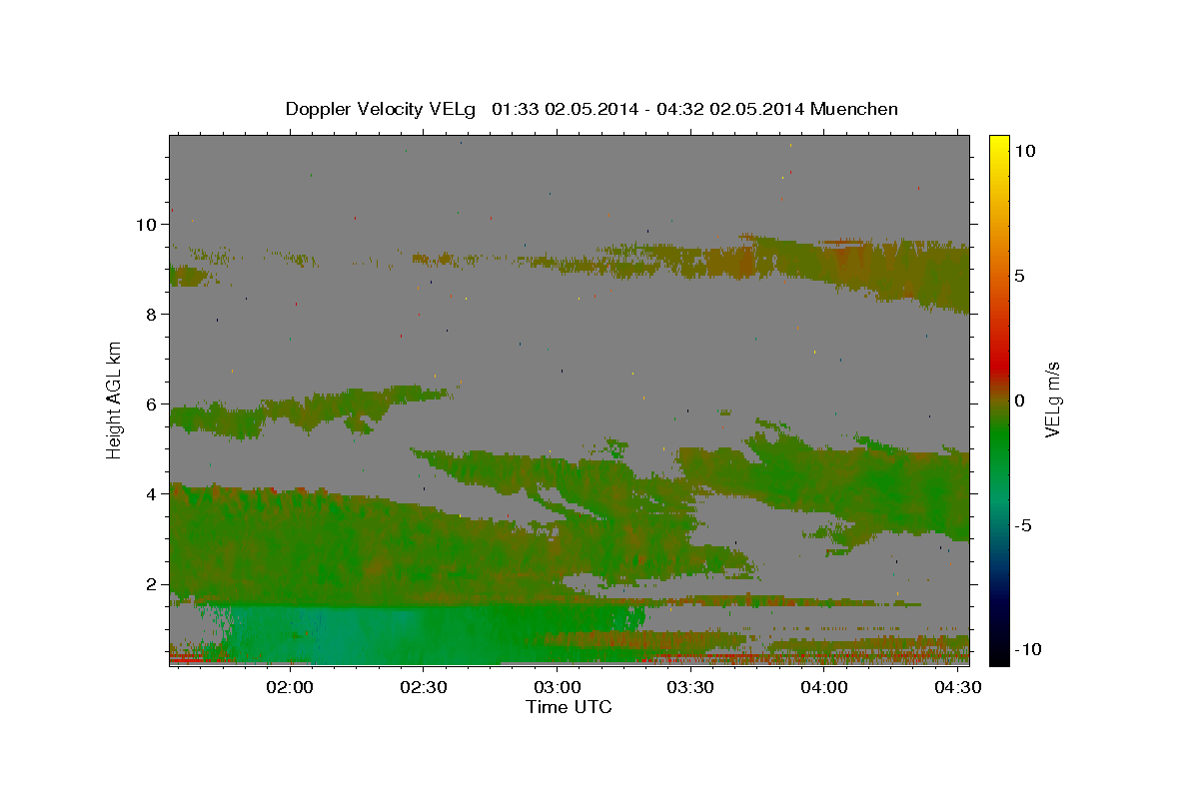Click the height axis label '6'
This screenshot has width=1199, height=799.
coord(151,404)
